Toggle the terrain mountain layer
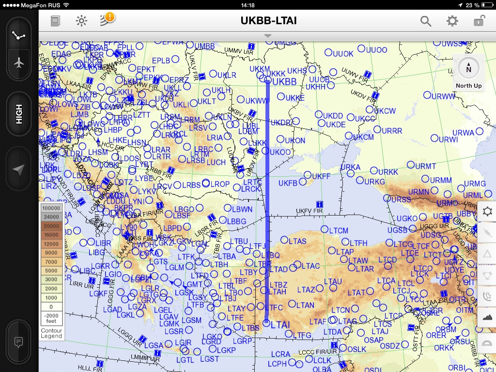 coord(487,316)
